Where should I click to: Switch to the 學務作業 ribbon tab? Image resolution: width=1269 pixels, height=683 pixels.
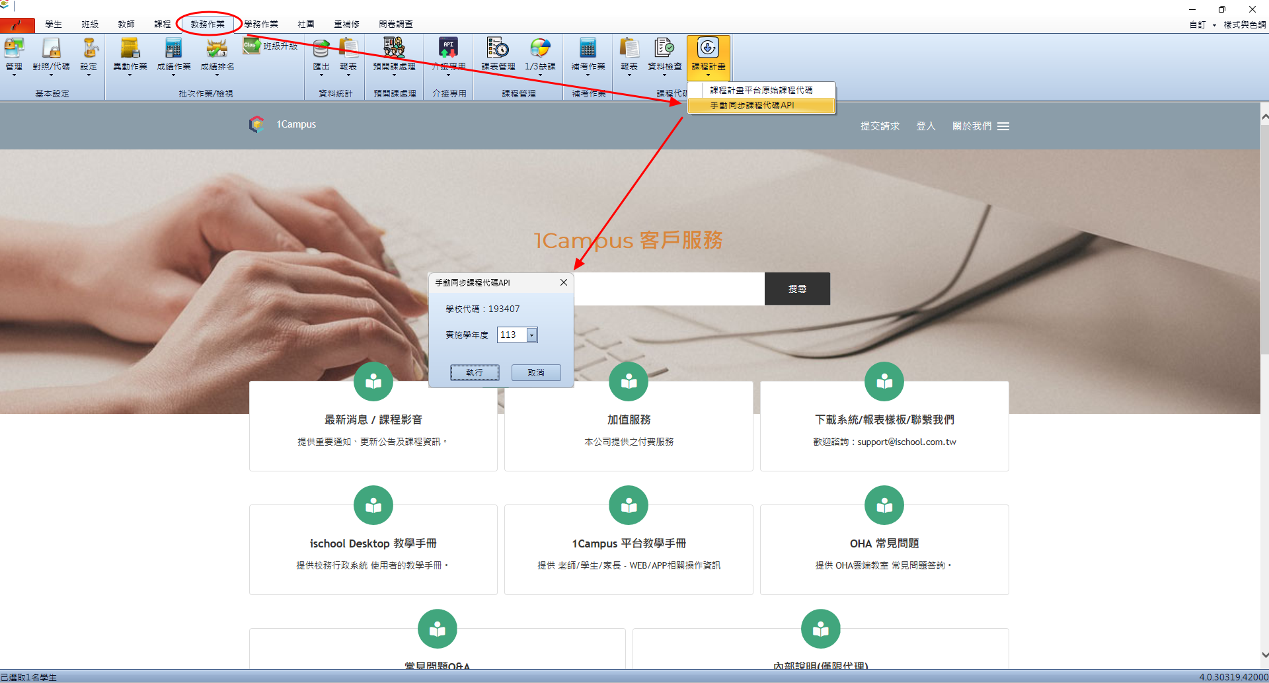coord(261,24)
